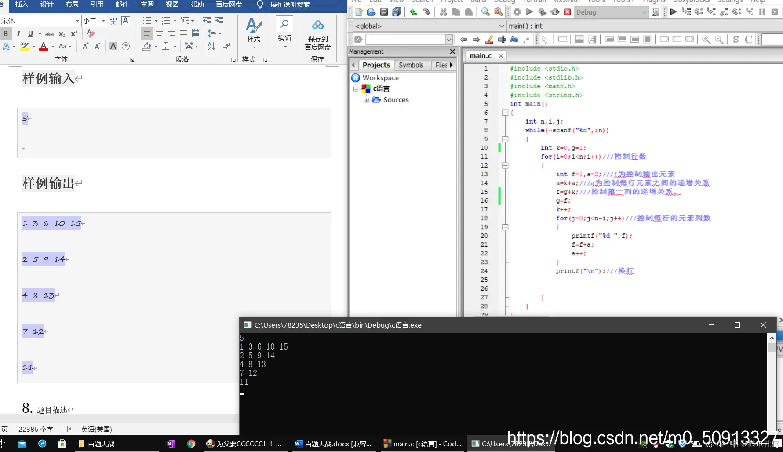
Task: Open 百题大战.docx in the taskbar
Action: (x=333, y=444)
